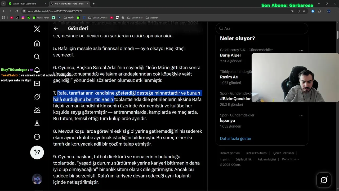
Task: View site information icon in address bar
Action: pos(24,11)
